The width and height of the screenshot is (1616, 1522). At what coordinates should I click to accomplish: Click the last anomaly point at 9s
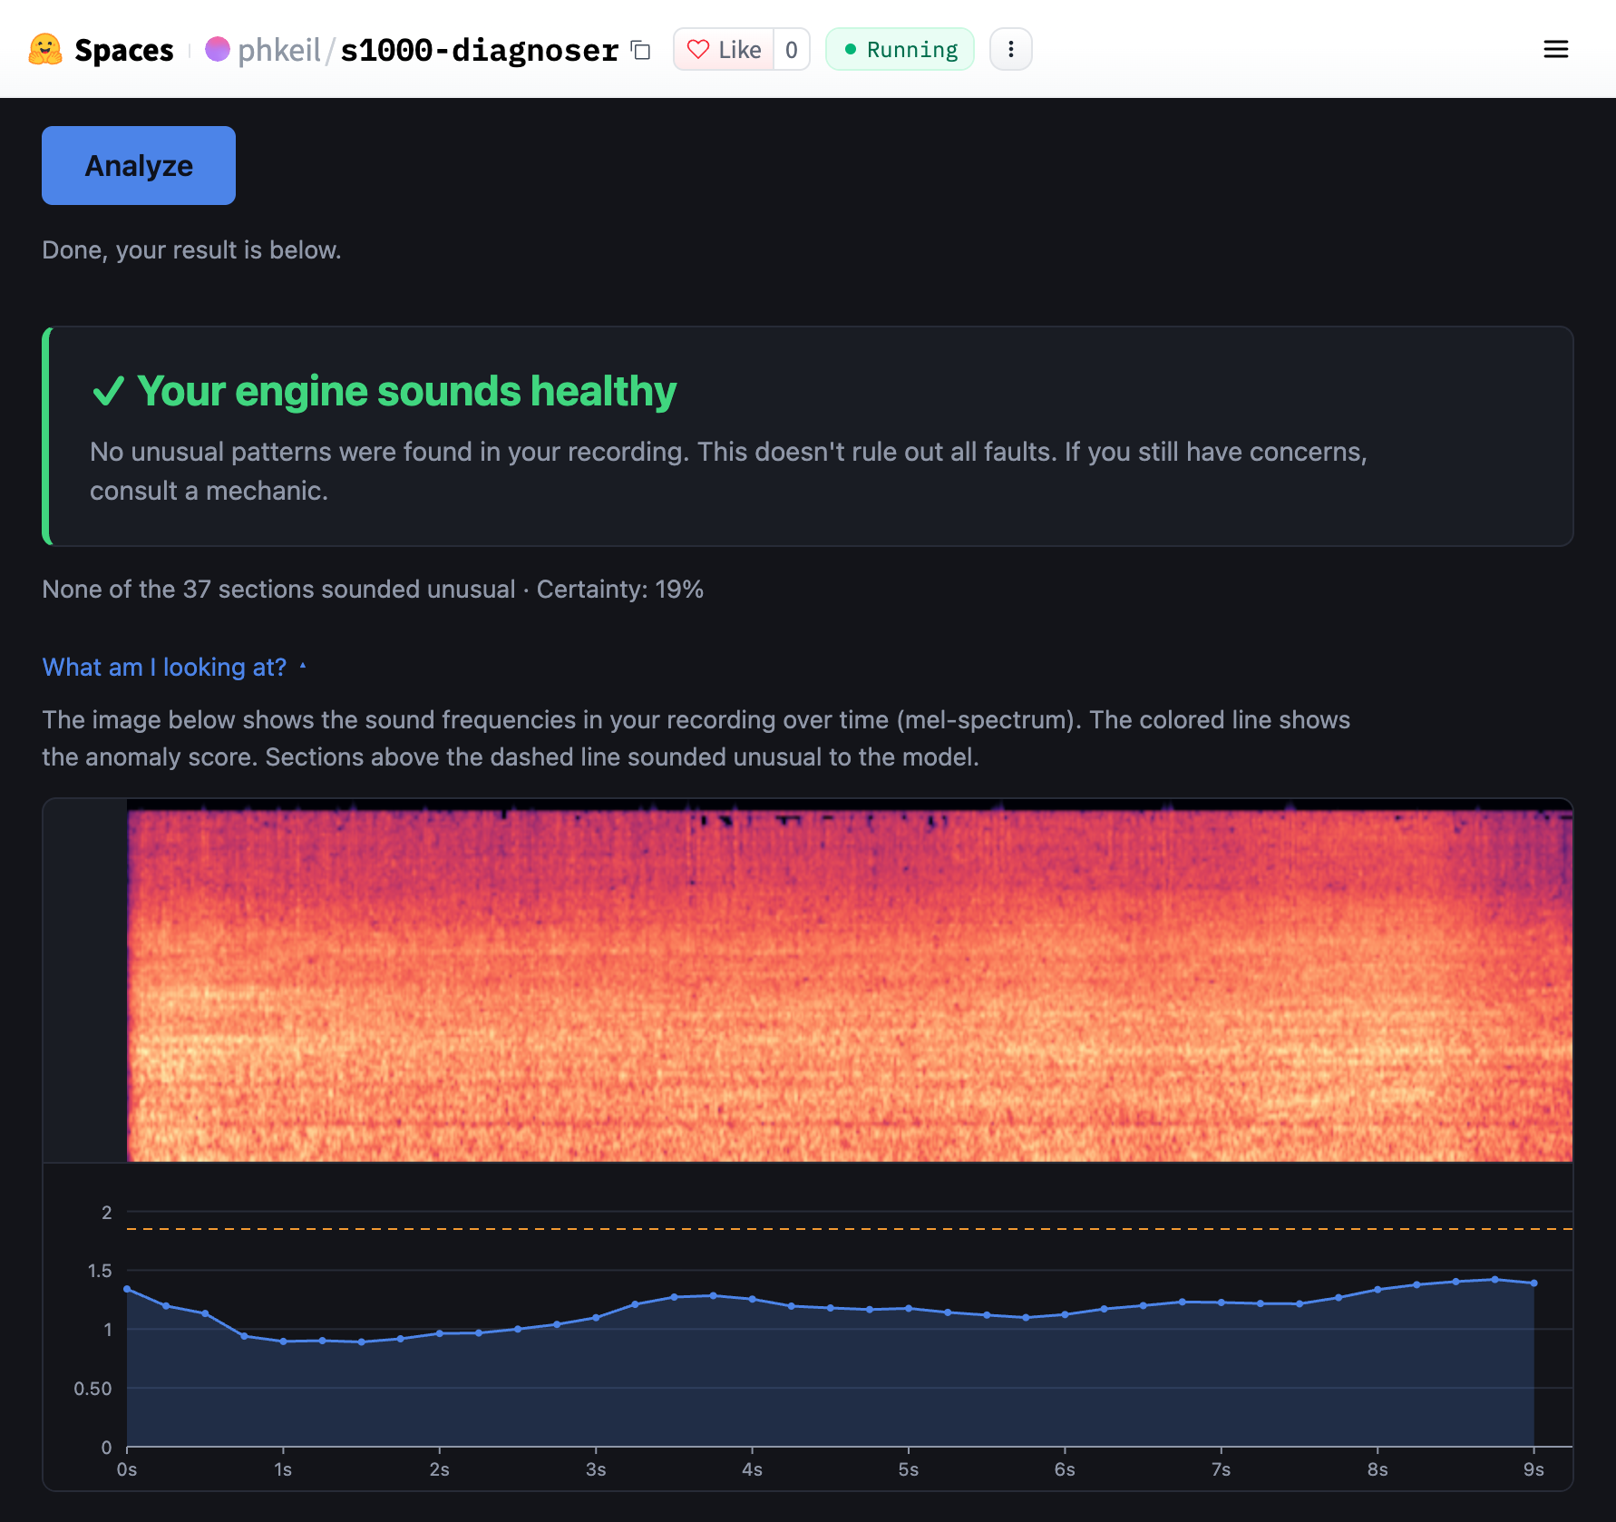(x=1533, y=1283)
